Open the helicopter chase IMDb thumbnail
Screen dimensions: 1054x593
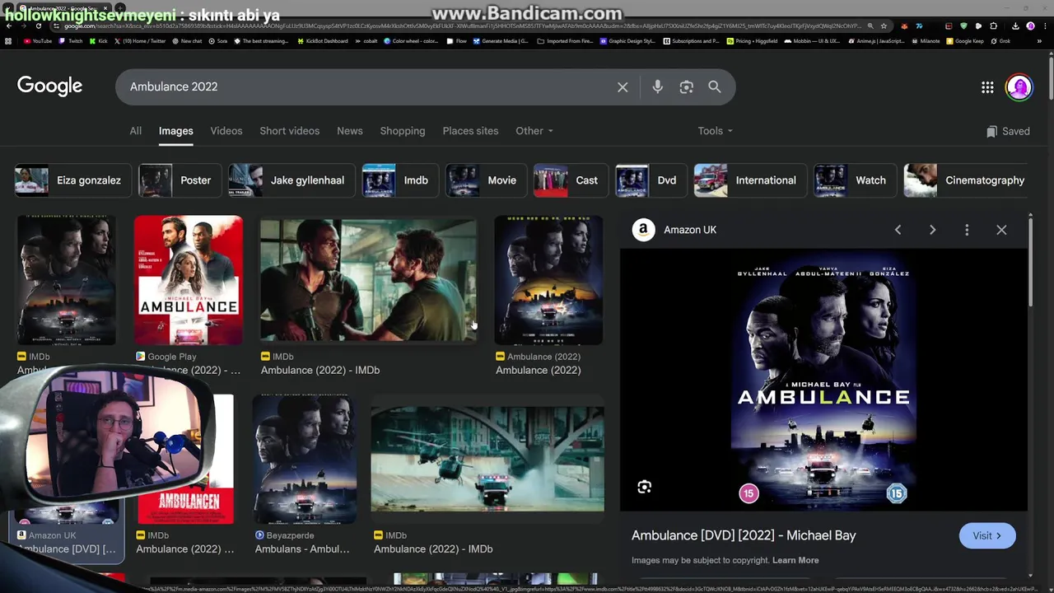[x=487, y=459]
